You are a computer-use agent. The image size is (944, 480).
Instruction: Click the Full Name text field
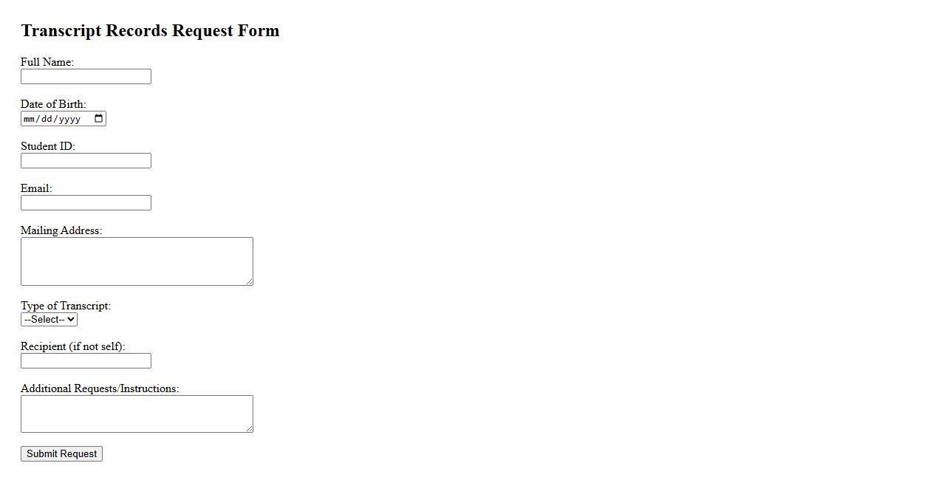click(86, 77)
